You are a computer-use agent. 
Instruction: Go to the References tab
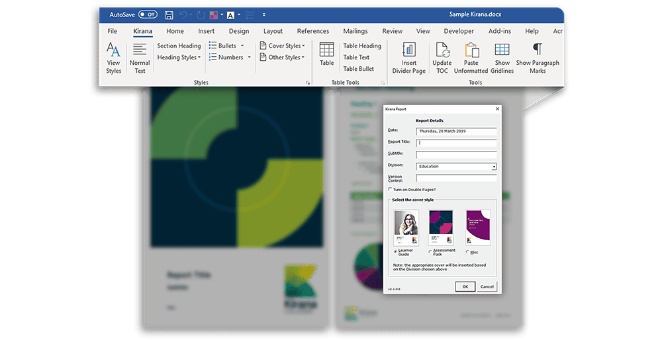click(313, 31)
